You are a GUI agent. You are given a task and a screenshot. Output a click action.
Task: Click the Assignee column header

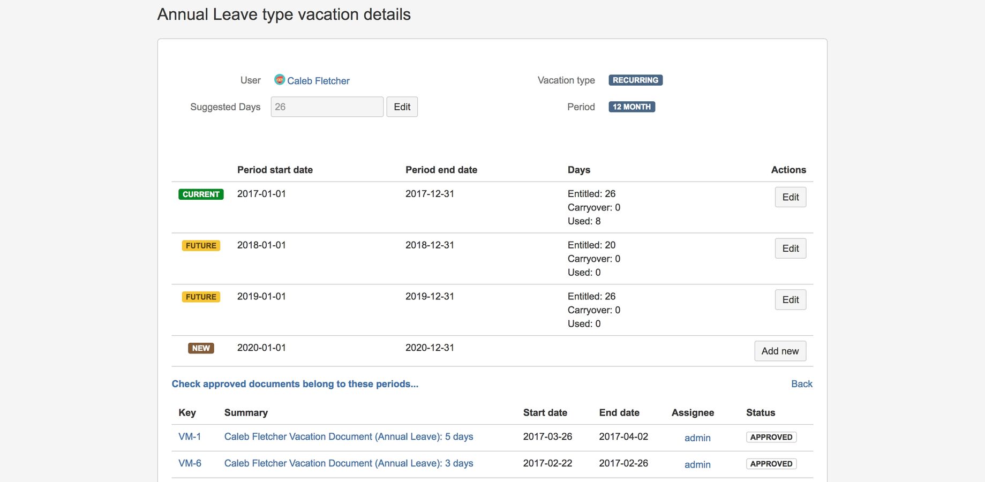coord(693,413)
